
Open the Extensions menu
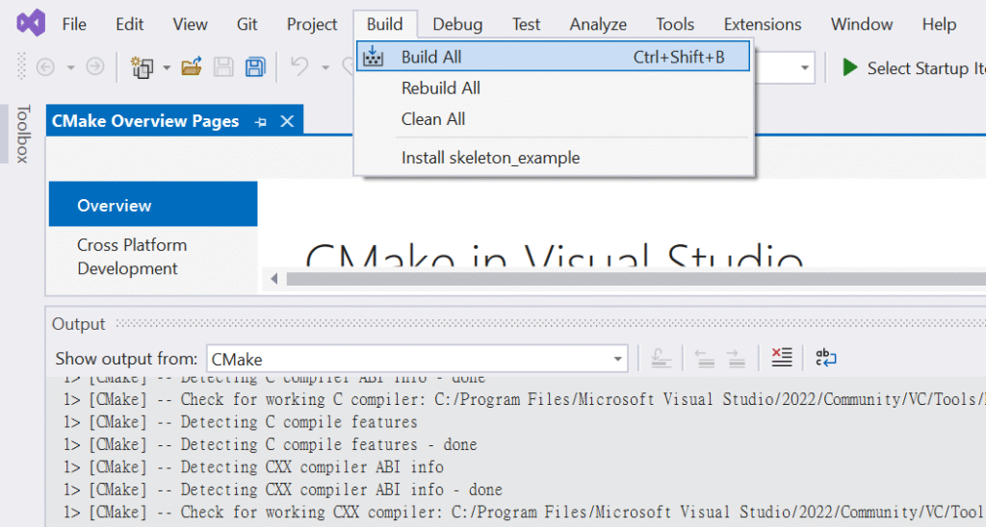(763, 24)
